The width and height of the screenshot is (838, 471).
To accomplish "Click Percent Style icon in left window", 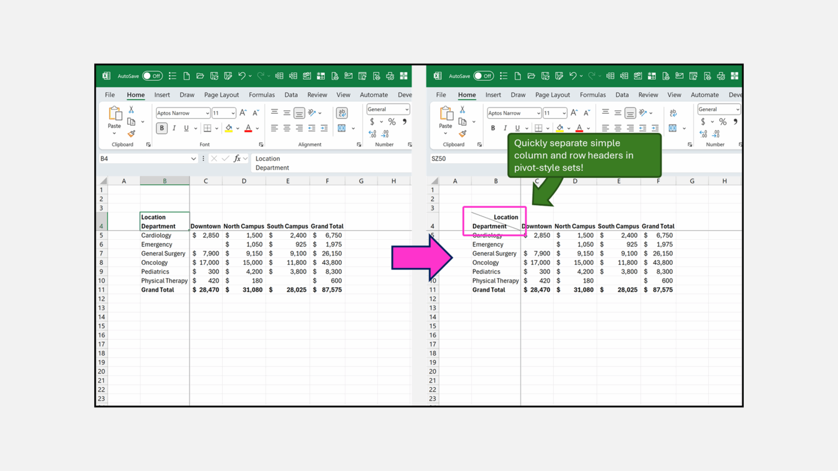I will click(x=392, y=122).
